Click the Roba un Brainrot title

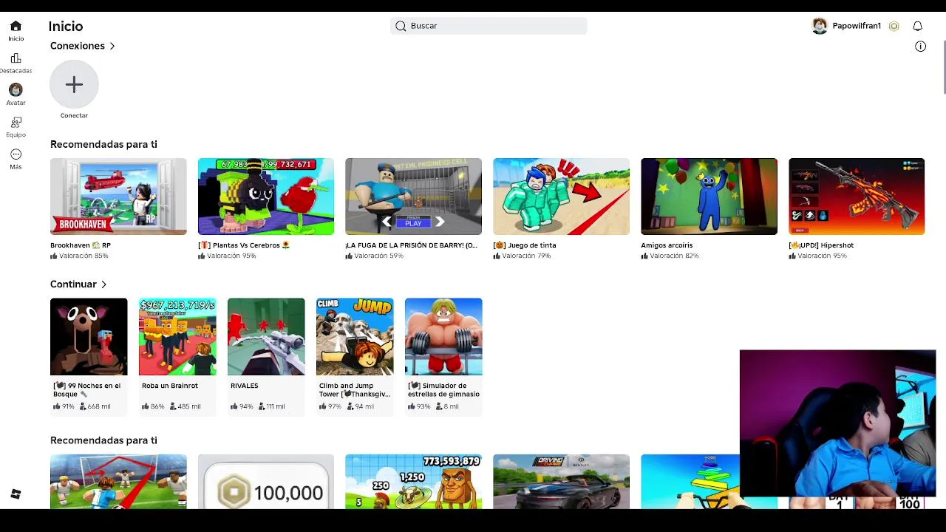[170, 386]
